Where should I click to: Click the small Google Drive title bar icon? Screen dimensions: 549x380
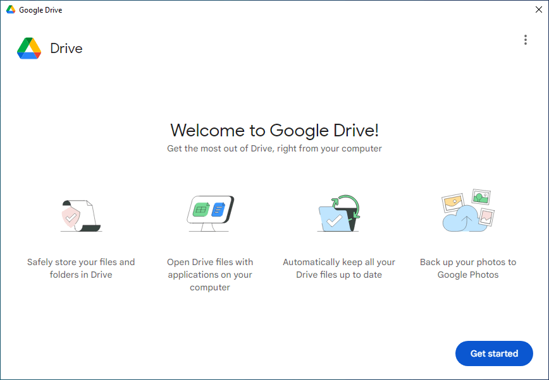pos(11,10)
